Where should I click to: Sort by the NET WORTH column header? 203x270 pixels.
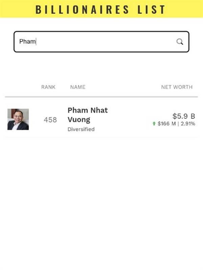[177, 87]
